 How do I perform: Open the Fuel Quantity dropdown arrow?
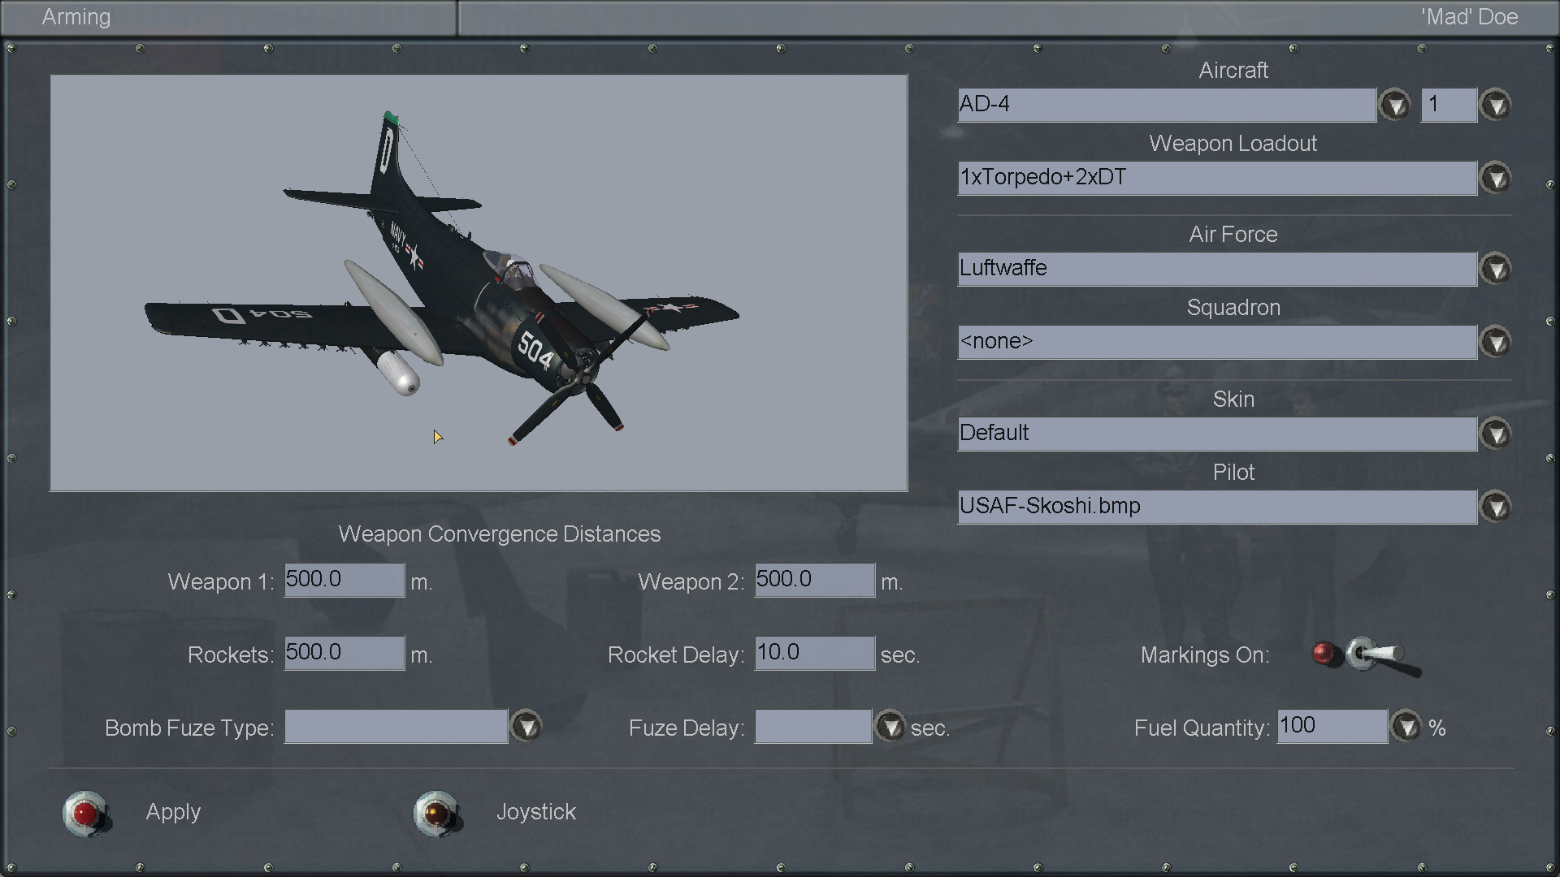coord(1406,727)
